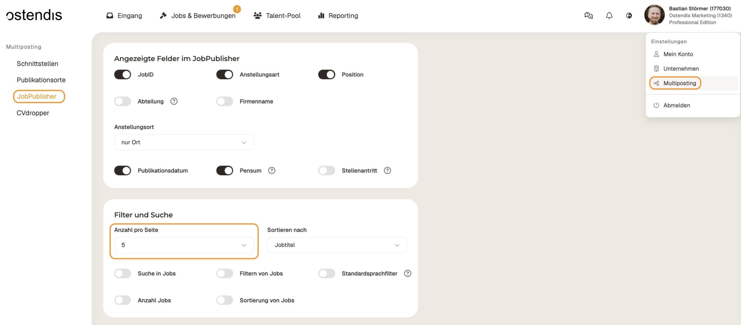
Task: Choose Abmelden from the user menu
Action: click(676, 106)
